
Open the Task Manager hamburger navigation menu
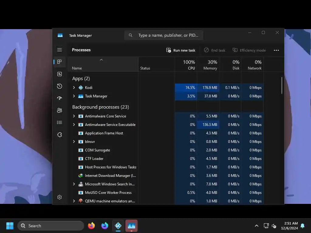click(x=60, y=50)
